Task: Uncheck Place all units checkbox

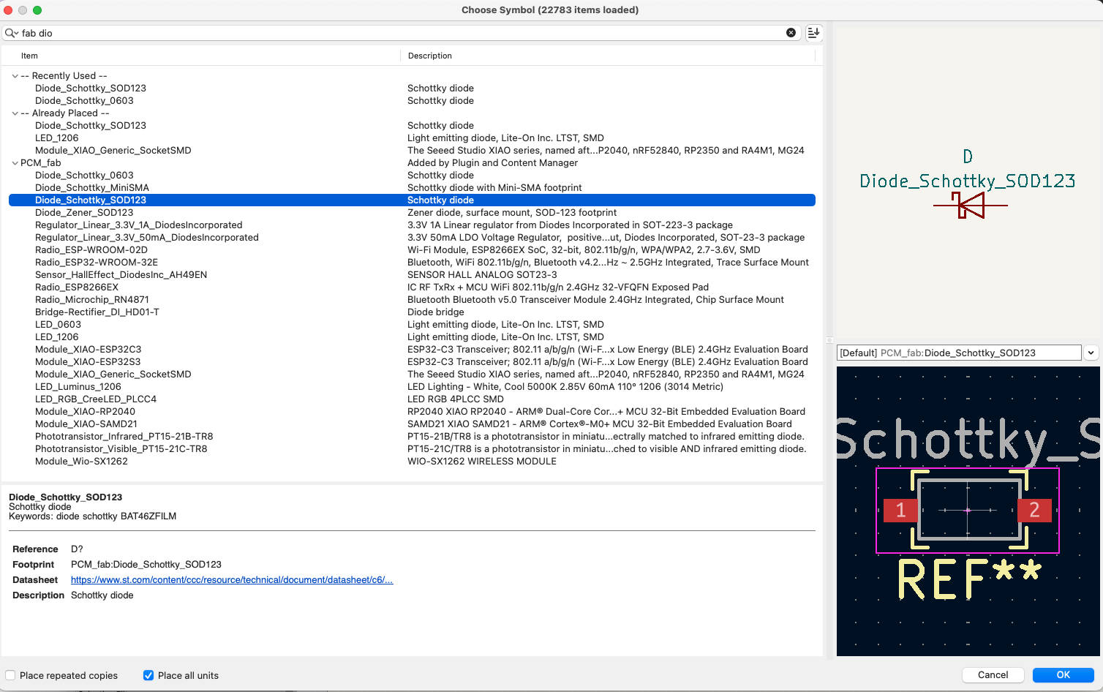Action: (148, 675)
